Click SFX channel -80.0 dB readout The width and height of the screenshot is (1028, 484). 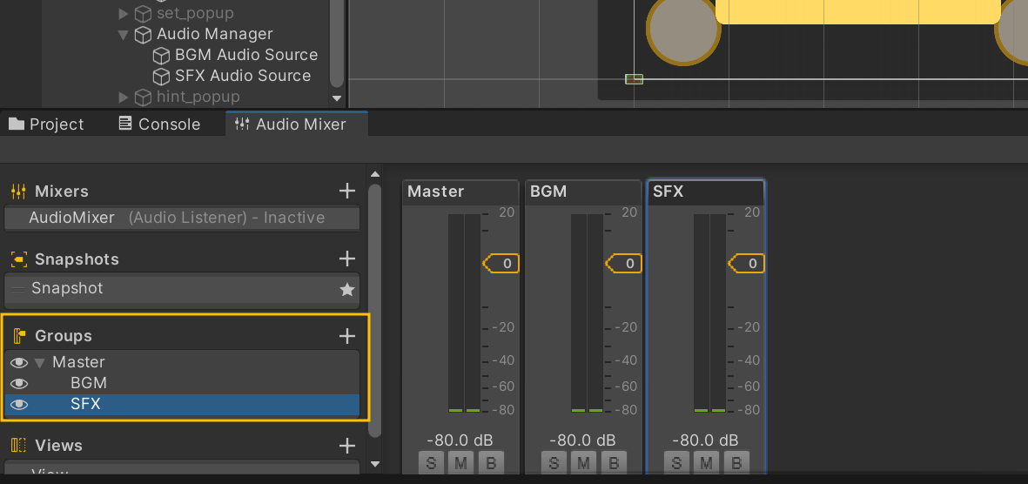pyautogui.click(x=705, y=440)
